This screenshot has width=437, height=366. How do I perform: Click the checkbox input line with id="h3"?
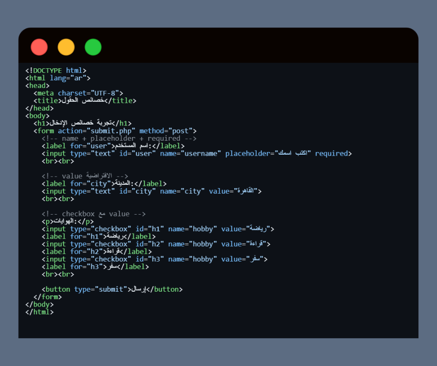[154, 259]
